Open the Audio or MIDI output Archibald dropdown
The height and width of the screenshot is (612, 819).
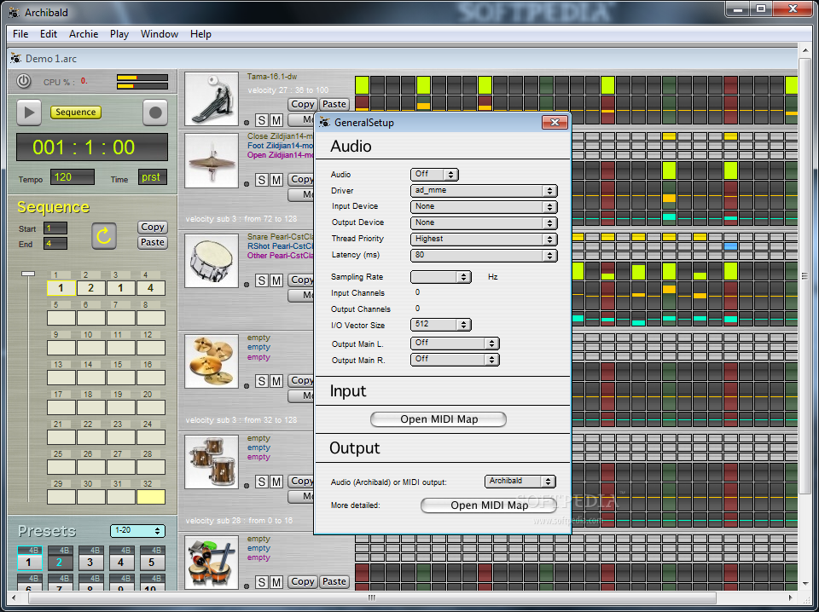pyautogui.click(x=520, y=481)
